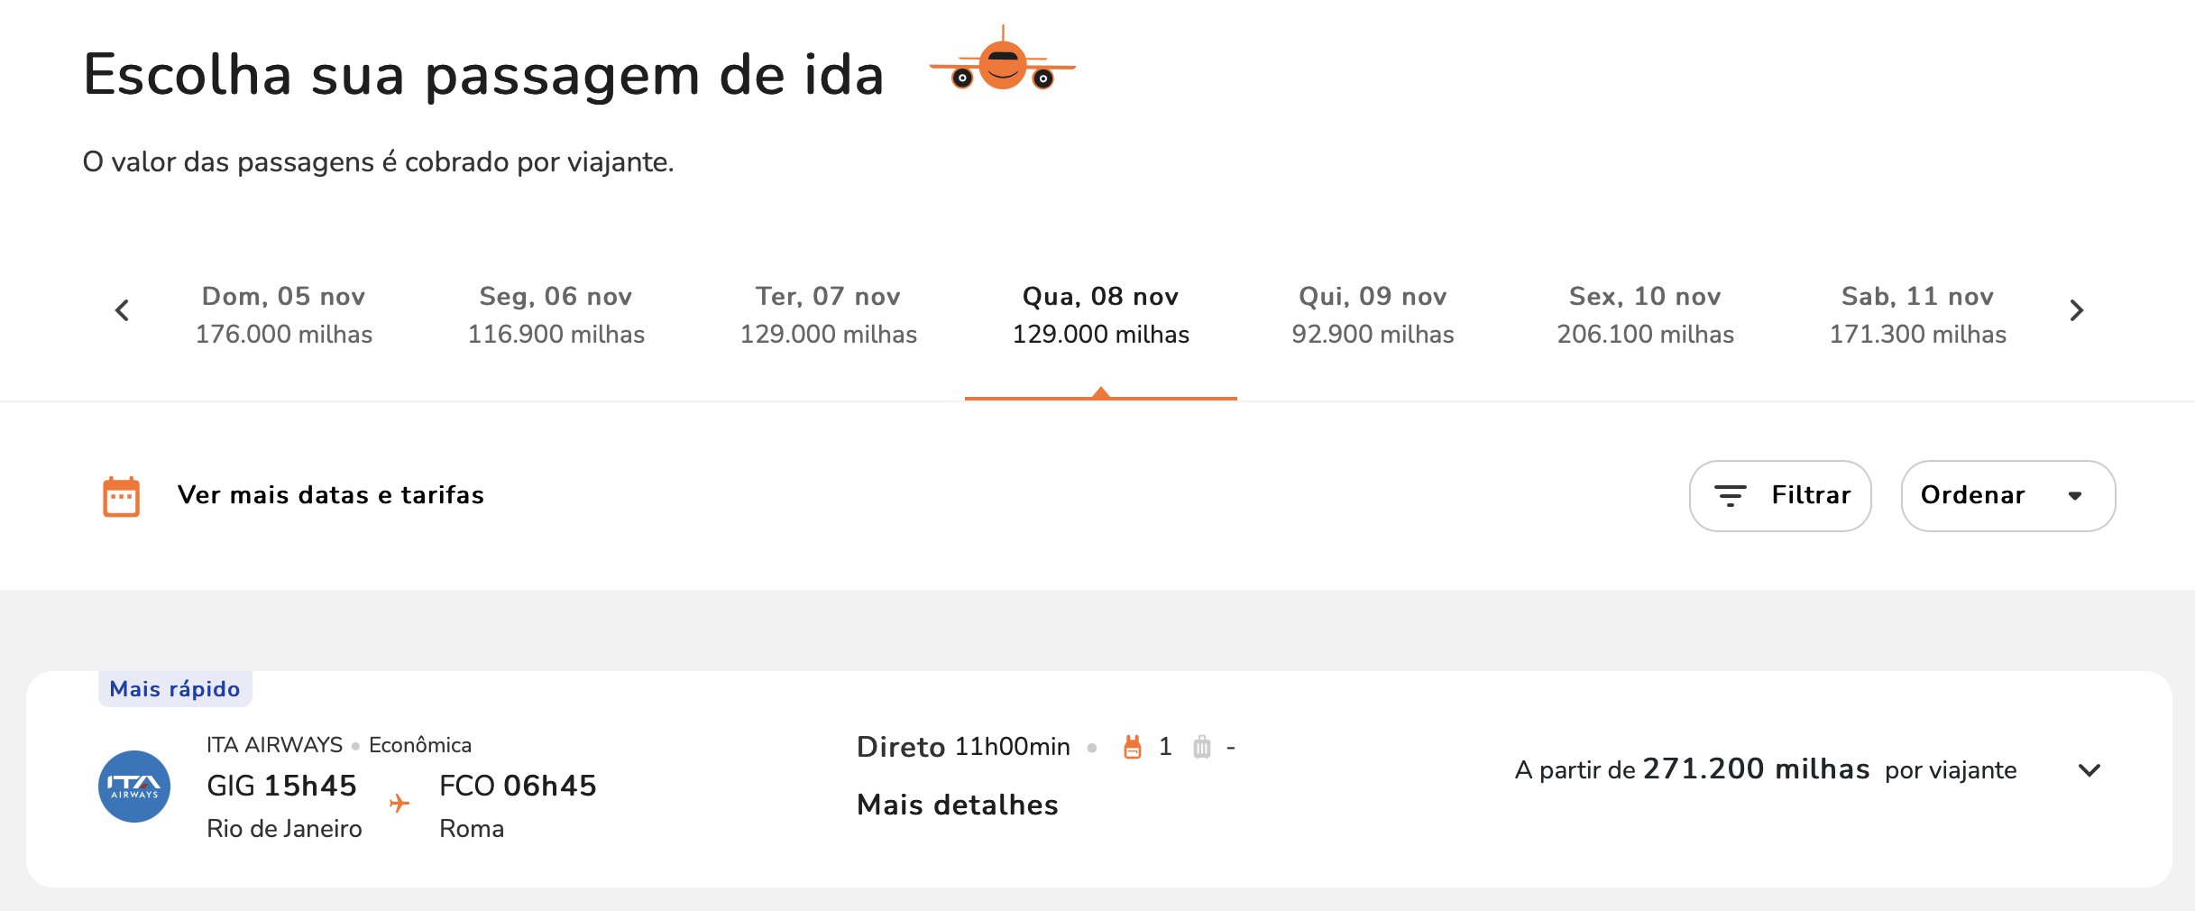Click the filter lines icon
Viewport: 2195px width, 911px height.
coord(1730,496)
